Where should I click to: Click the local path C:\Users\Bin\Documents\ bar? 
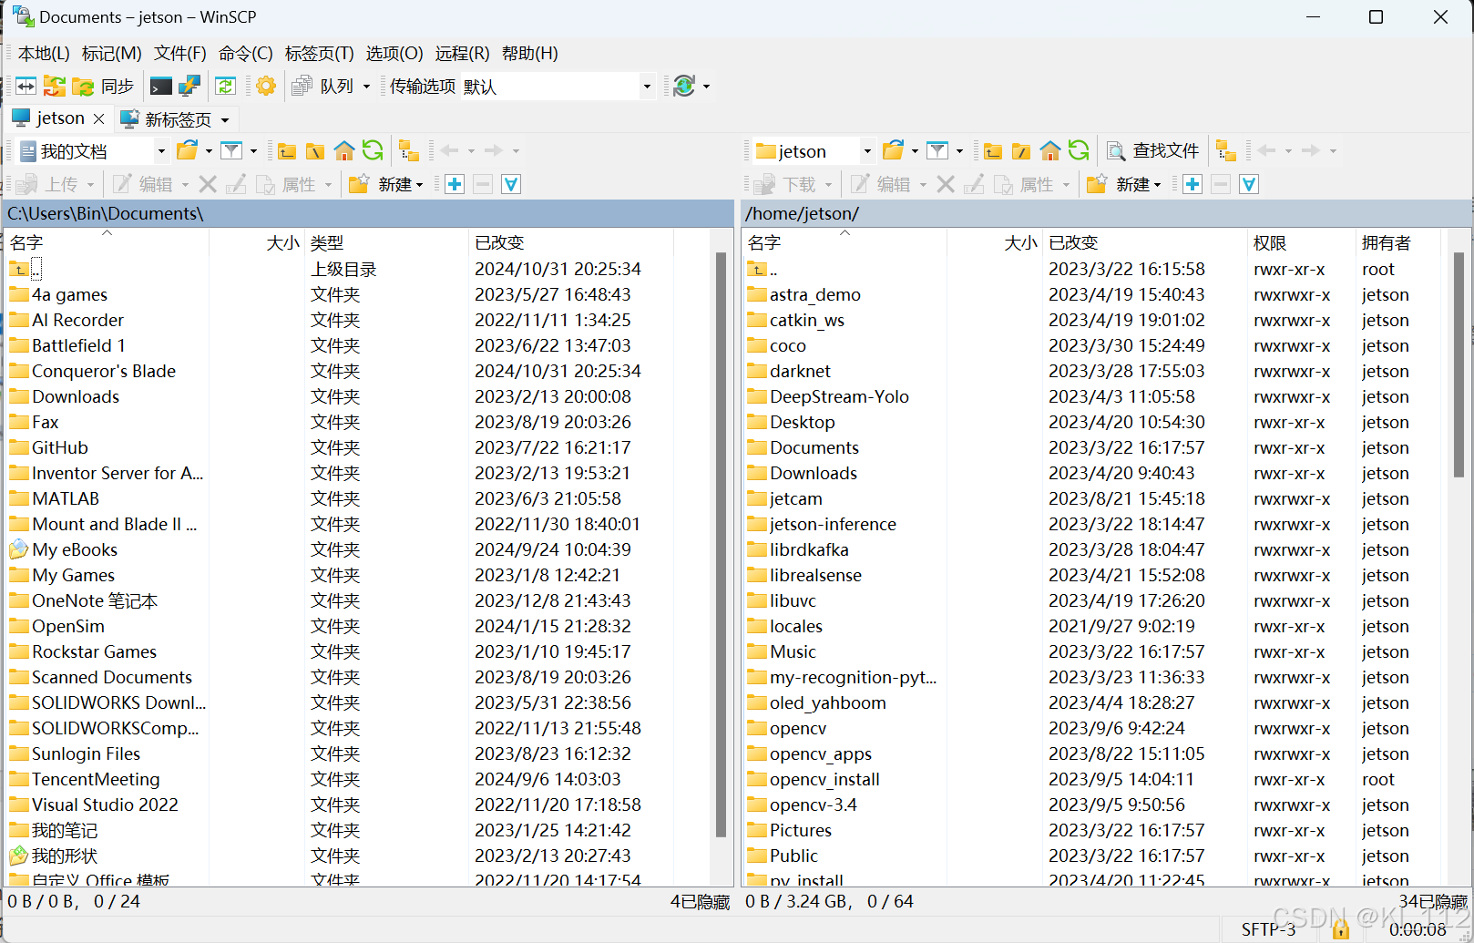tap(369, 213)
